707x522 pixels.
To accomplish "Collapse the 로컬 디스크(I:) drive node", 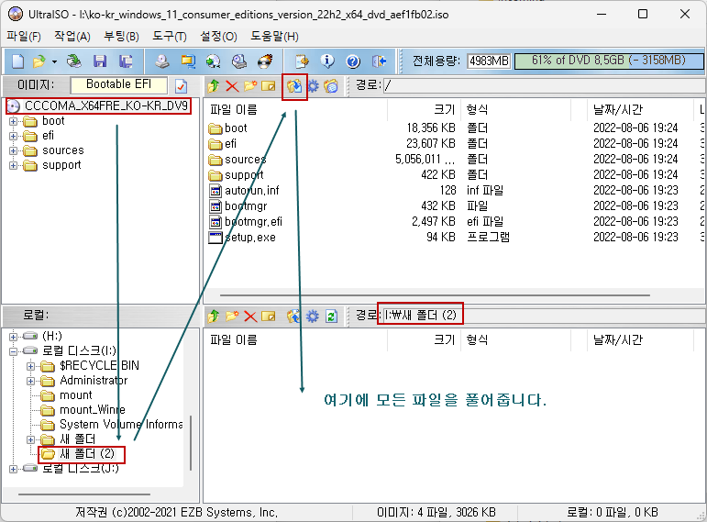I will 14,351.
